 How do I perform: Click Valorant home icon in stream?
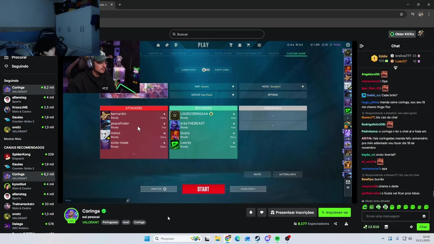158,45
